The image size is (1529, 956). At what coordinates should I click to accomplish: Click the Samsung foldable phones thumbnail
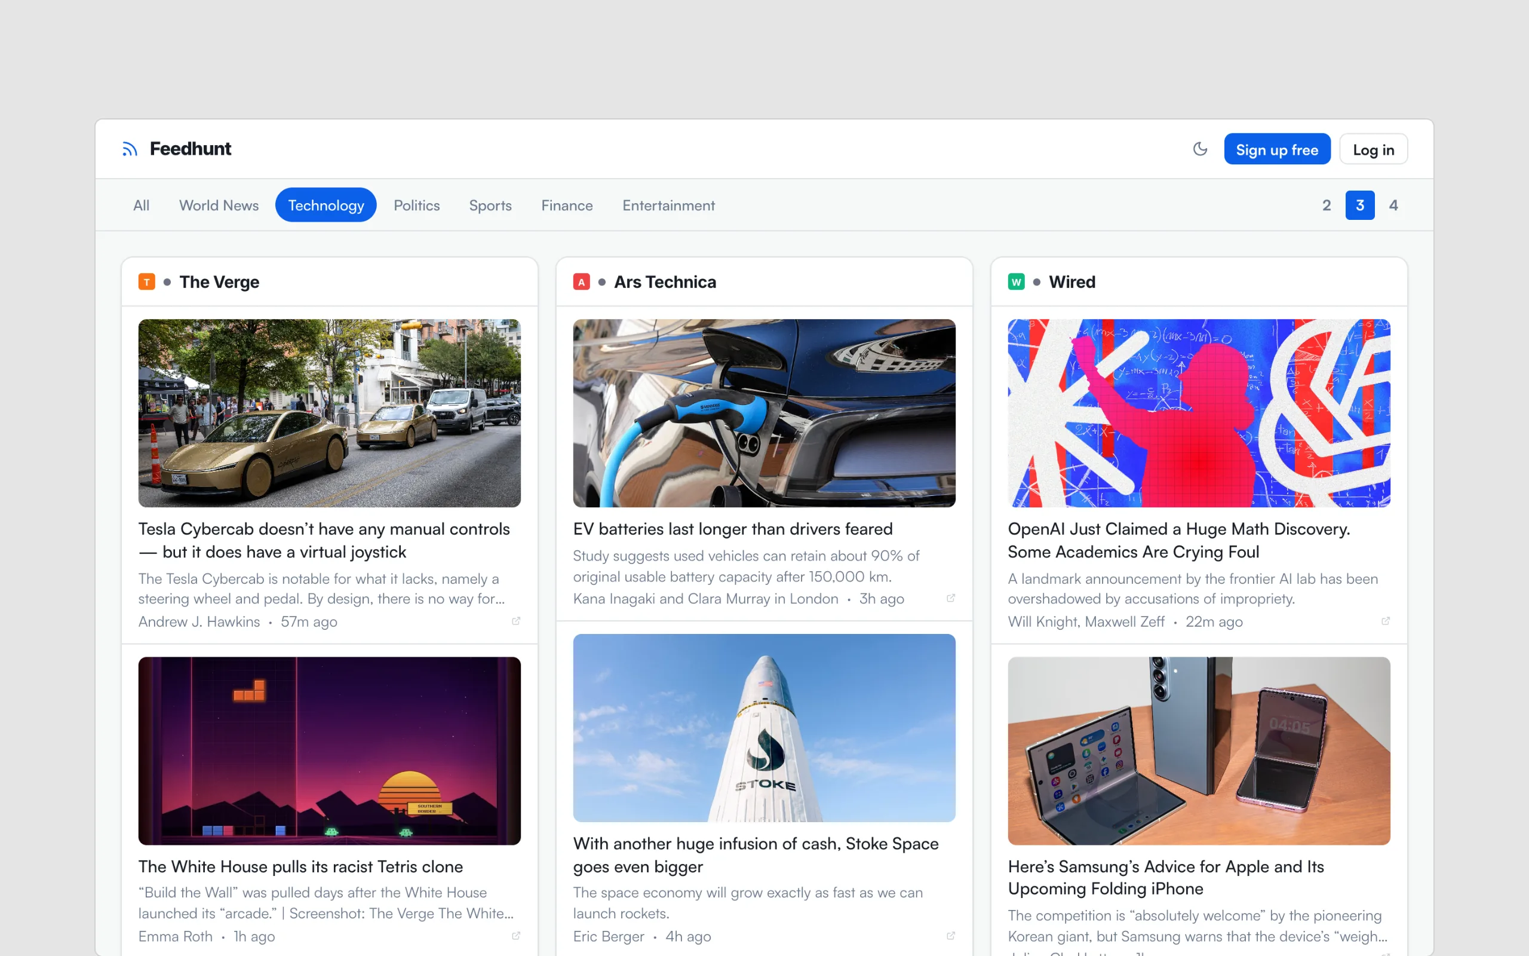(1199, 751)
